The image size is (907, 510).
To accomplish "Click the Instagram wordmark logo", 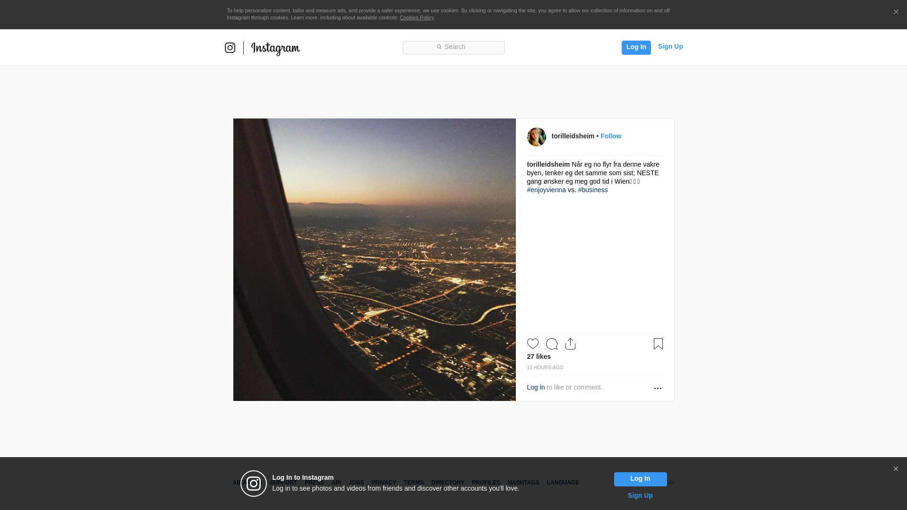I will 275,49.
